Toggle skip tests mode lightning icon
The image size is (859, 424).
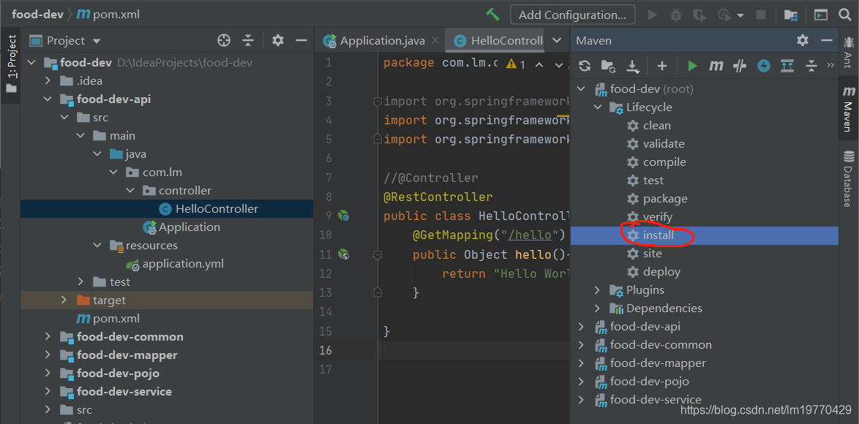pyautogui.click(x=764, y=66)
